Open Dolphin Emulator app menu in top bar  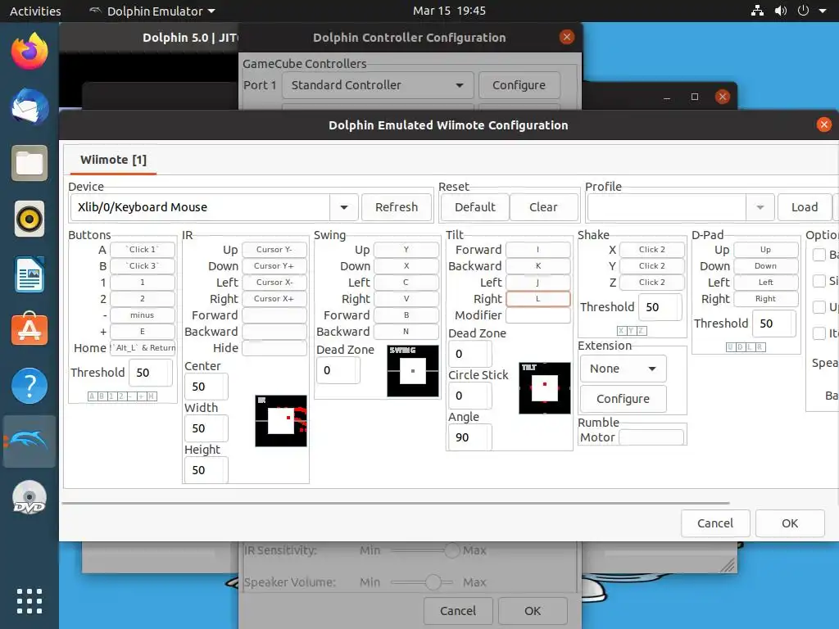click(152, 11)
